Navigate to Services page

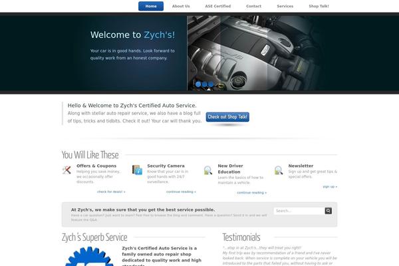(285, 6)
